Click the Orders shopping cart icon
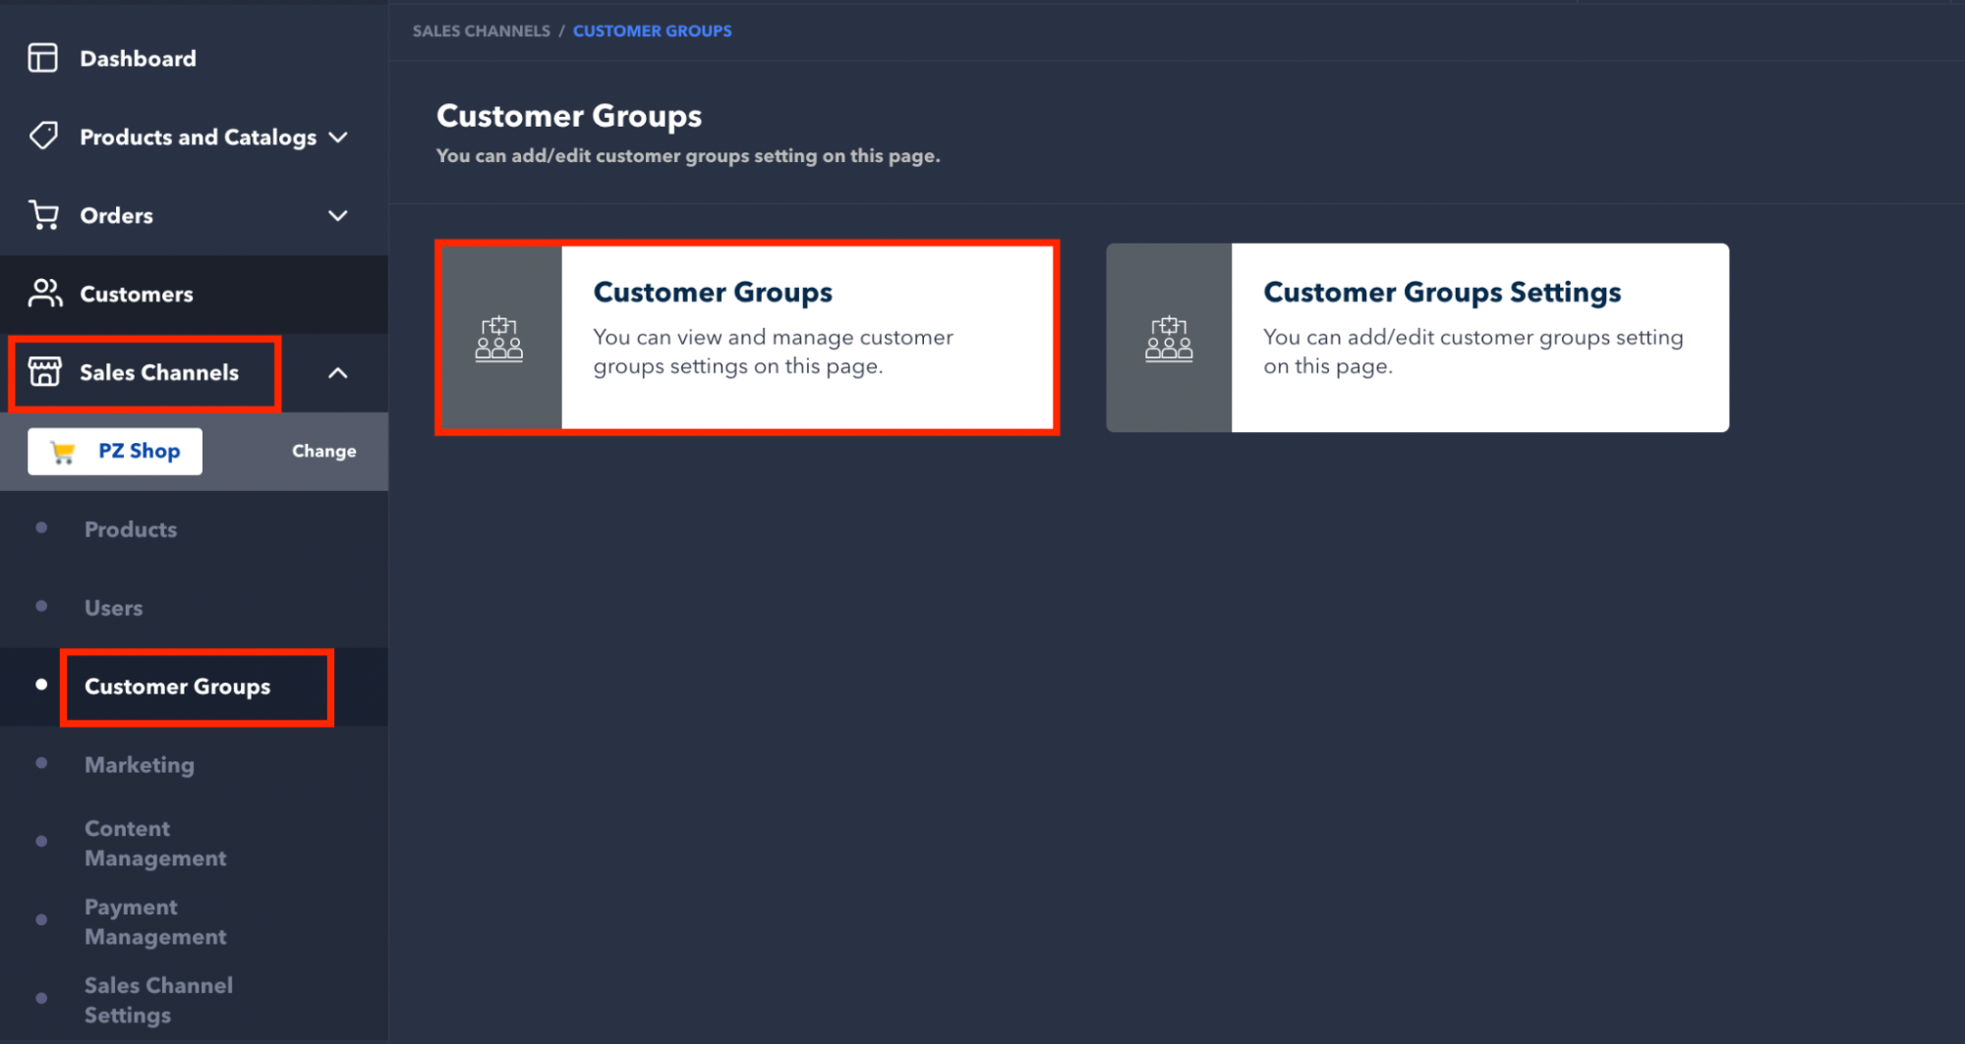This screenshot has width=1965, height=1044. pyautogui.click(x=43, y=215)
